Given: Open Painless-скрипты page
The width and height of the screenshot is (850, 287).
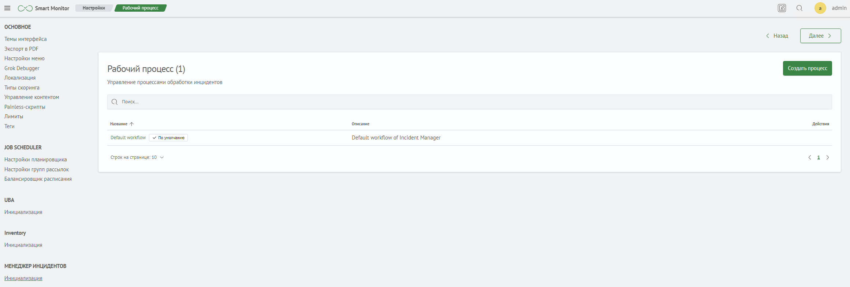Looking at the screenshot, I should 25,107.
